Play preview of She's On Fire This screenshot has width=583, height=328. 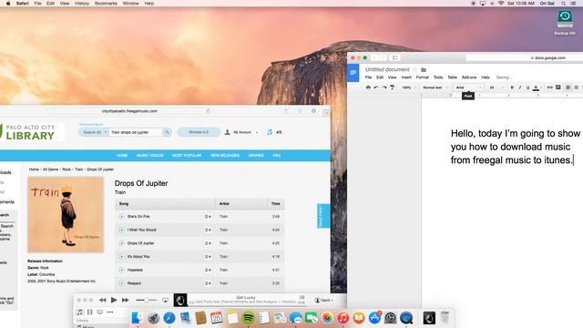pyautogui.click(x=121, y=217)
